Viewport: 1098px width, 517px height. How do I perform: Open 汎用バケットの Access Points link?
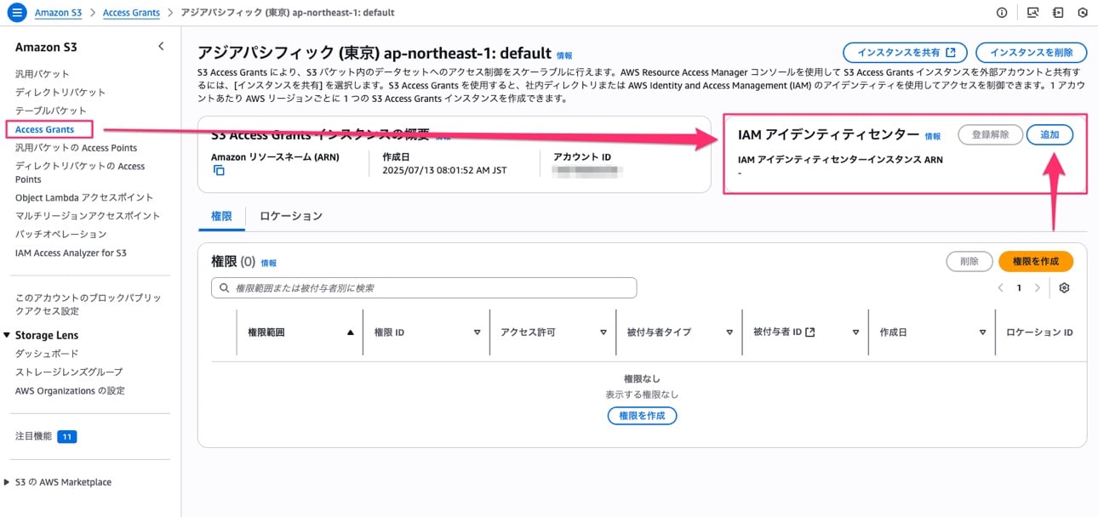76,148
